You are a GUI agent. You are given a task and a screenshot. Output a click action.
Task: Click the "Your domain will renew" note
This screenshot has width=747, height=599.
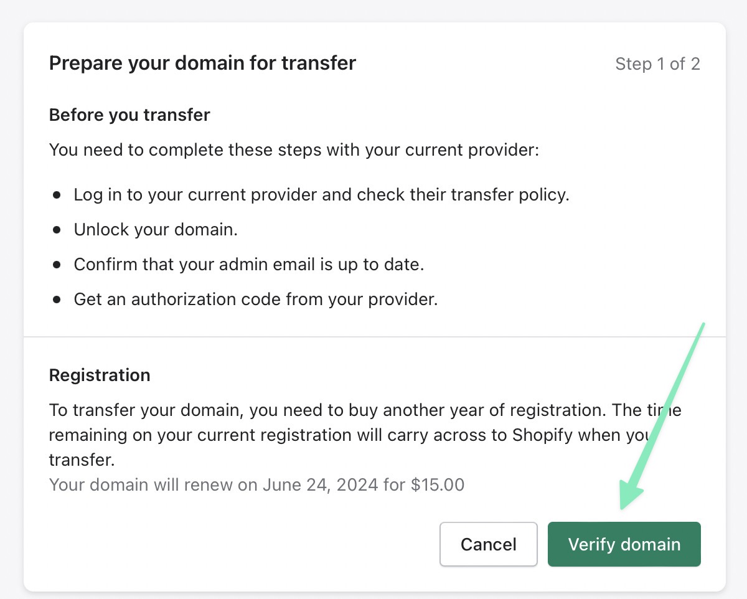[x=256, y=484]
